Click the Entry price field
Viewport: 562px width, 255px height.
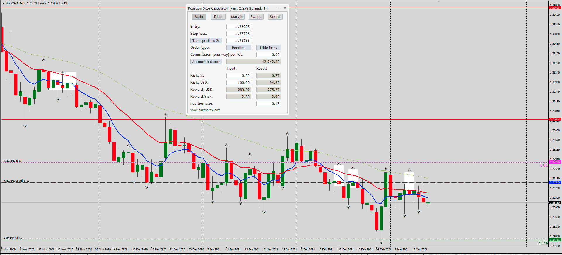tap(239, 27)
